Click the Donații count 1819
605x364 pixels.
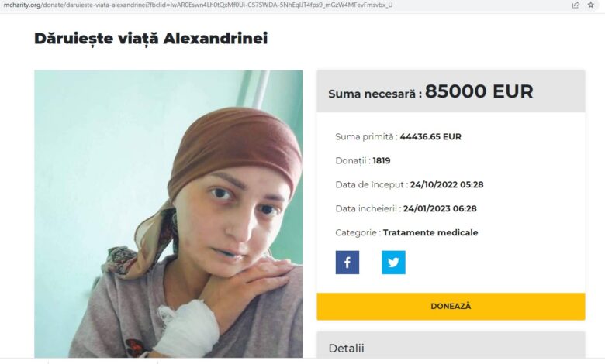(381, 160)
